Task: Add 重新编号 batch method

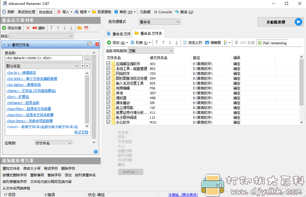Action: [x=37, y=175]
